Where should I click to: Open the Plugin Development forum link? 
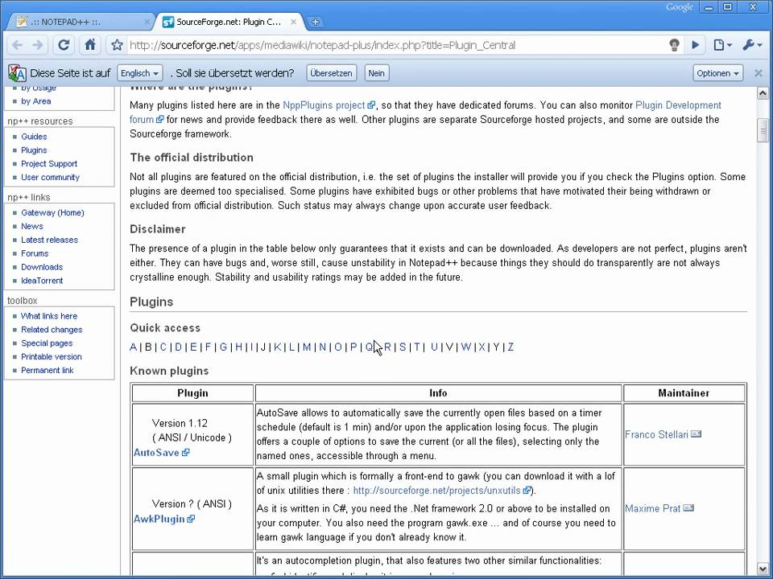pyautogui.click(x=678, y=105)
